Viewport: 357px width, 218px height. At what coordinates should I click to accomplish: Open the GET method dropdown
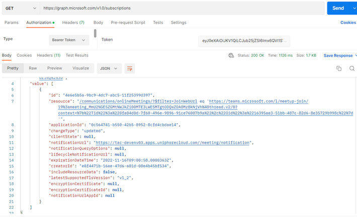click(x=21, y=8)
